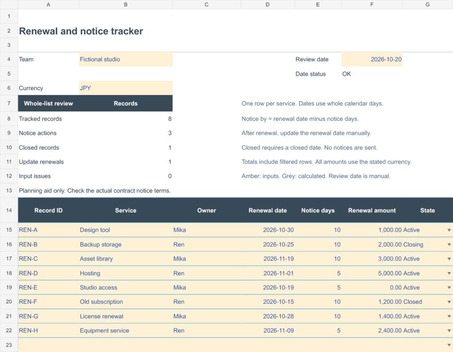
Task: Select the 'Studio access' service cell
Action: point(126,287)
